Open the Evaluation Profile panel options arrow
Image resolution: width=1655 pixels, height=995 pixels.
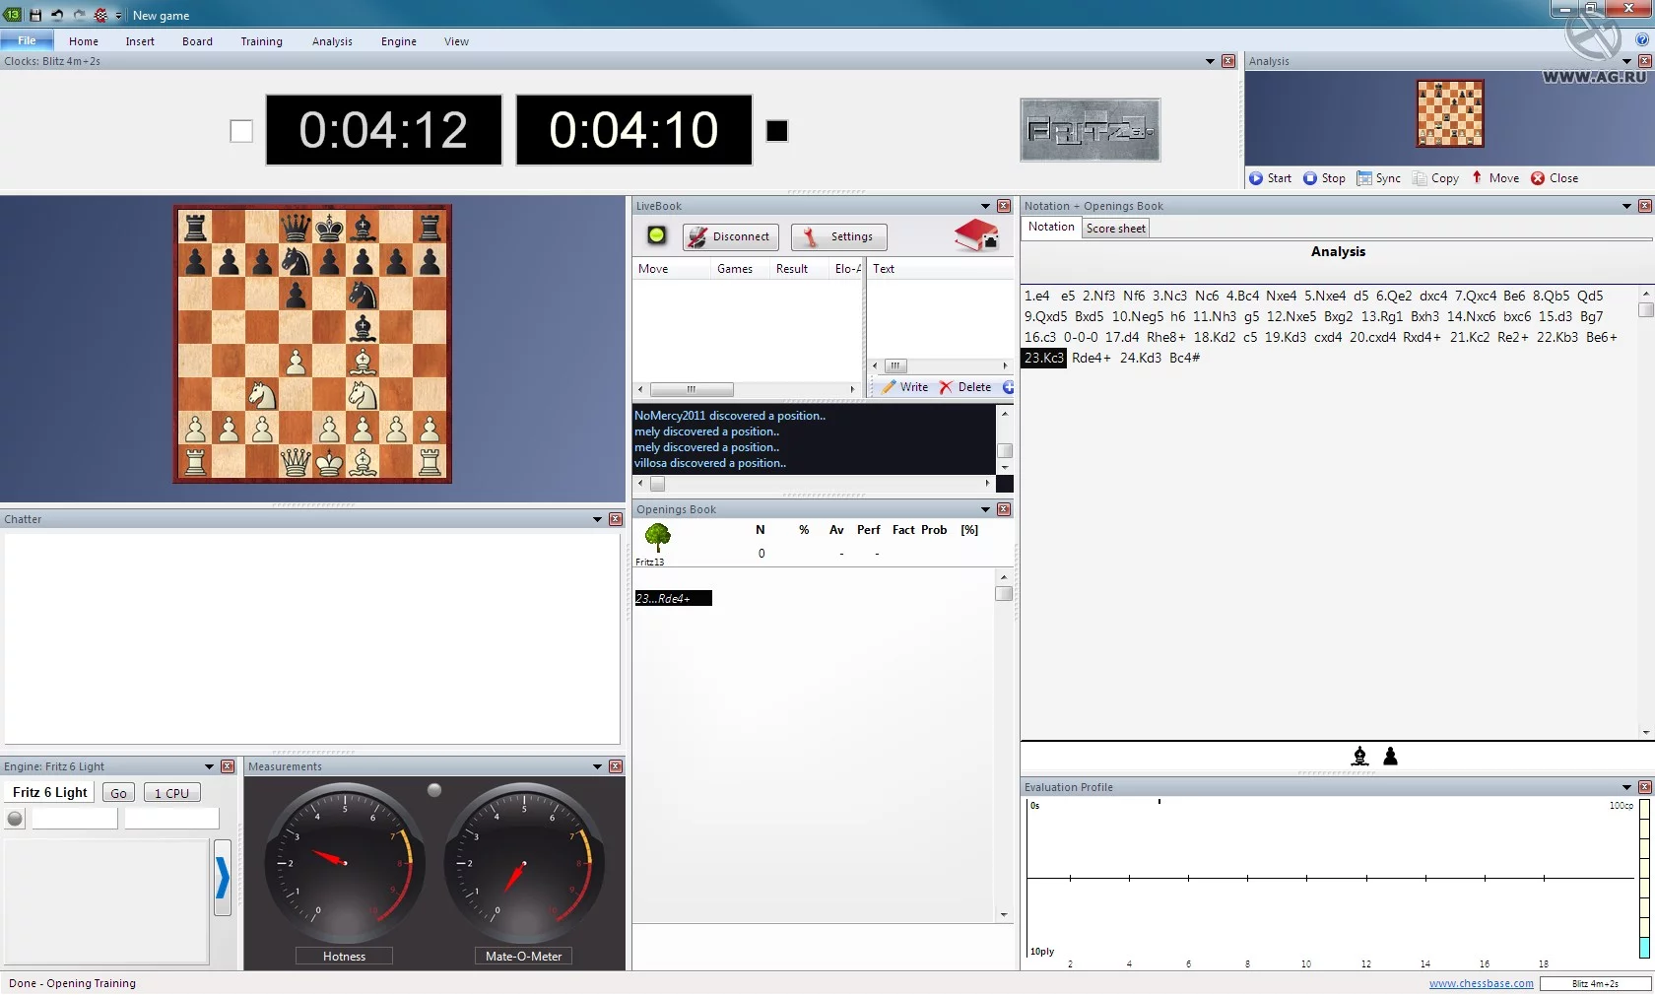[1626, 787]
